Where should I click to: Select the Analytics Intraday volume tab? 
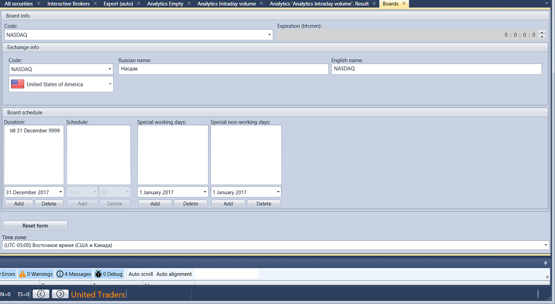tap(226, 3)
